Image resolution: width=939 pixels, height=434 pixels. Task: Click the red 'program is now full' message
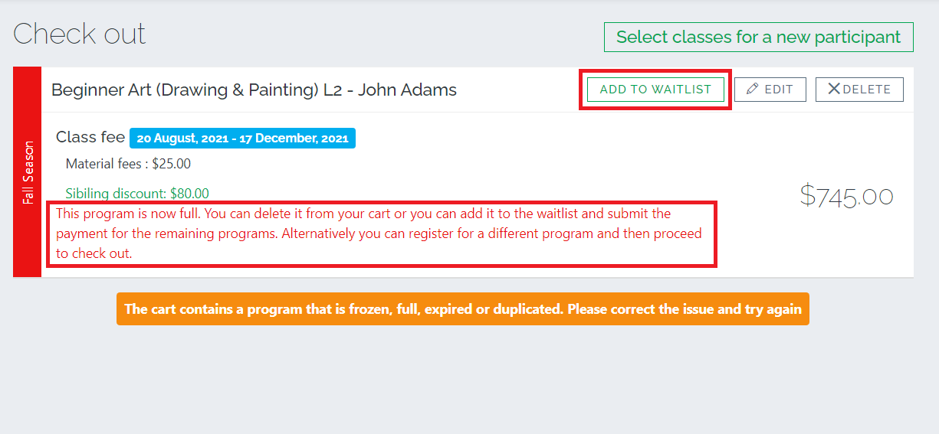pos(379,233)
